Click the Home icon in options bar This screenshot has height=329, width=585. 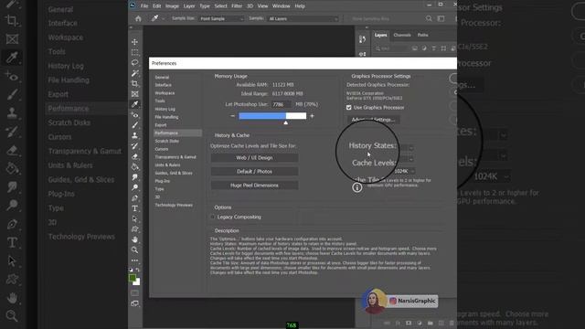click(x=138, y=18)
